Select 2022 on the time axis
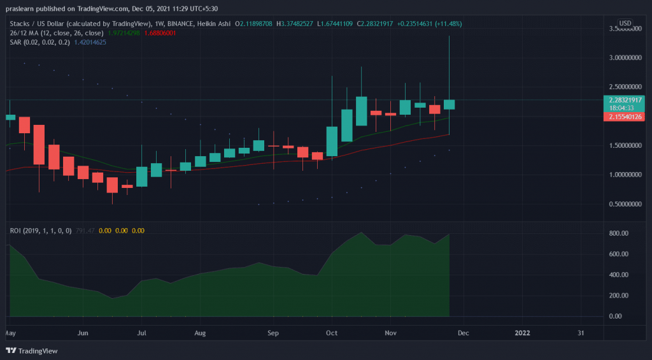The width and height of the screenshot is (652, 360). (x=522, y=333)
